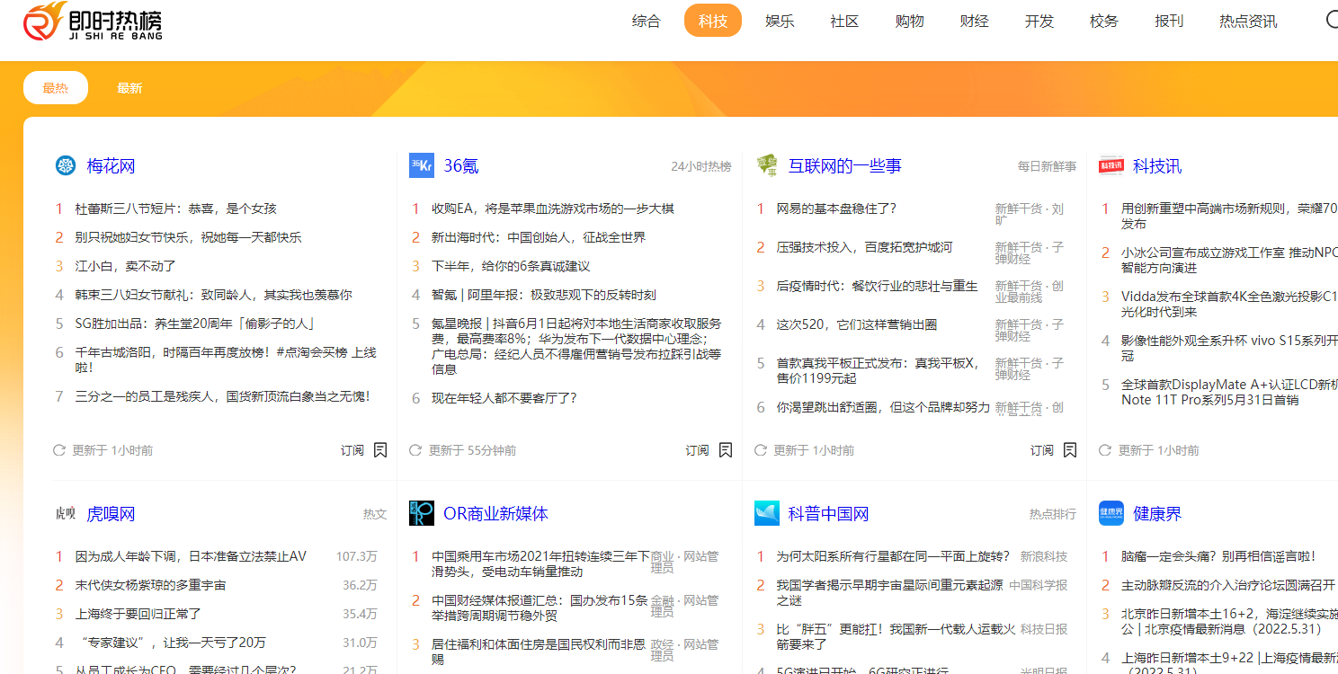Viewport: 1338px width, 674px height.
Task: Open the 热点资讯 category
Action: point(1248,21)
